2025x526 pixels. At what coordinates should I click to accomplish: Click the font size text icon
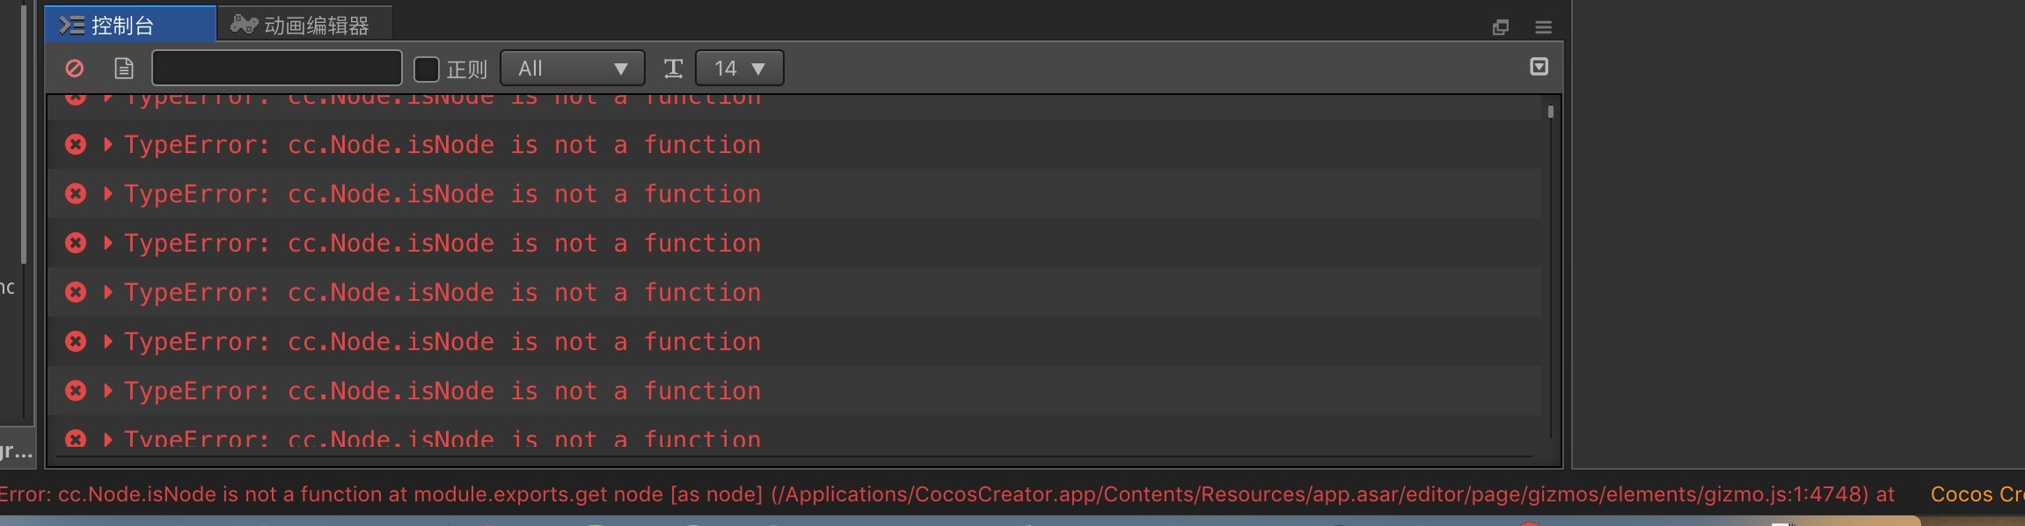tap(673, 68)
